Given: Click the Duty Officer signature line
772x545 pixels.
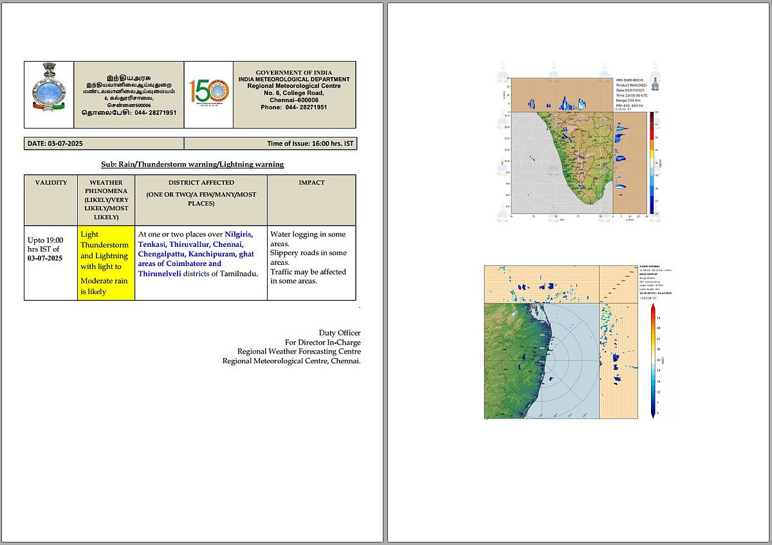Looking at the screenshot, I should 340,332.
